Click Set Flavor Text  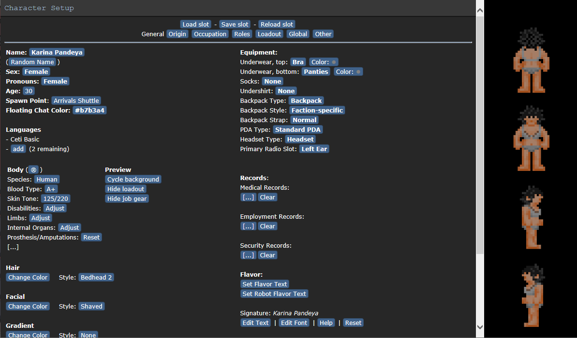(x=265, y=284)
